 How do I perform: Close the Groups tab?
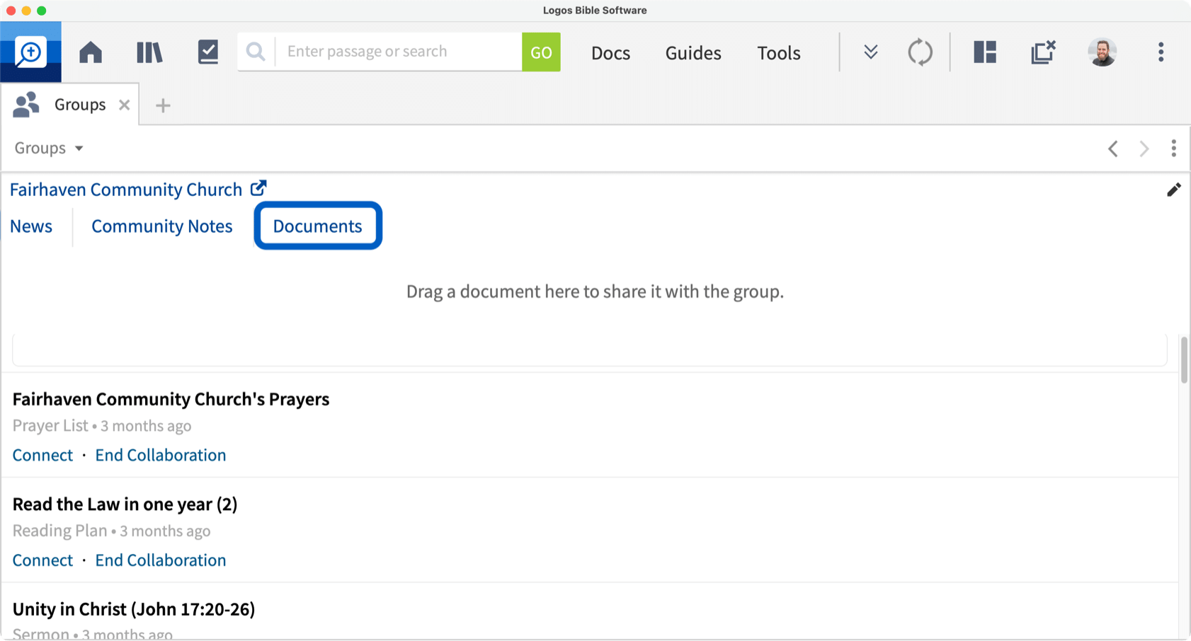125,105
